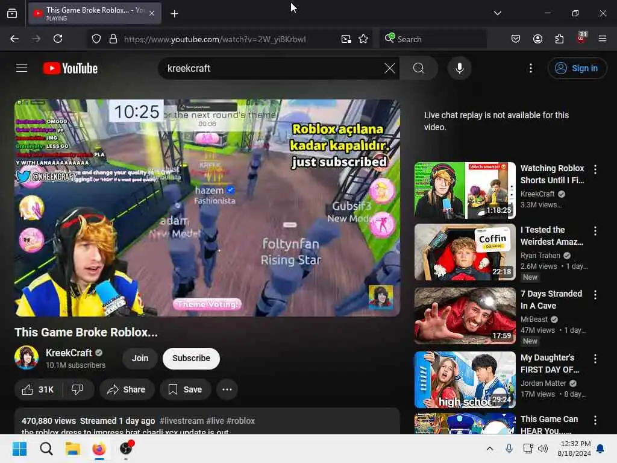Switch to Firefox in taskbar
Image resolution: width=617 pixels, height=463 pixels.
pyautogui.click(x=99, y=449)
